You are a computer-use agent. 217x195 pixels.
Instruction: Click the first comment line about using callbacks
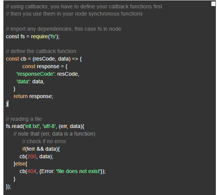84,6
